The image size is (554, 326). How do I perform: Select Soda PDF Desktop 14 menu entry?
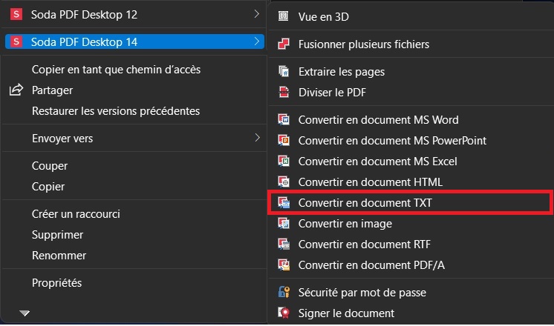click(134, 42)
